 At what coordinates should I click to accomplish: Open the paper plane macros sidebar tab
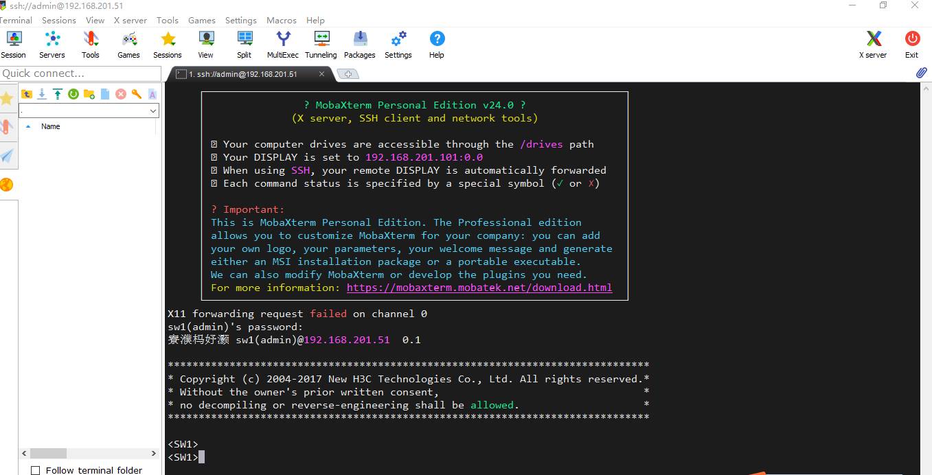pyautogui.click(x=7, y=156)
